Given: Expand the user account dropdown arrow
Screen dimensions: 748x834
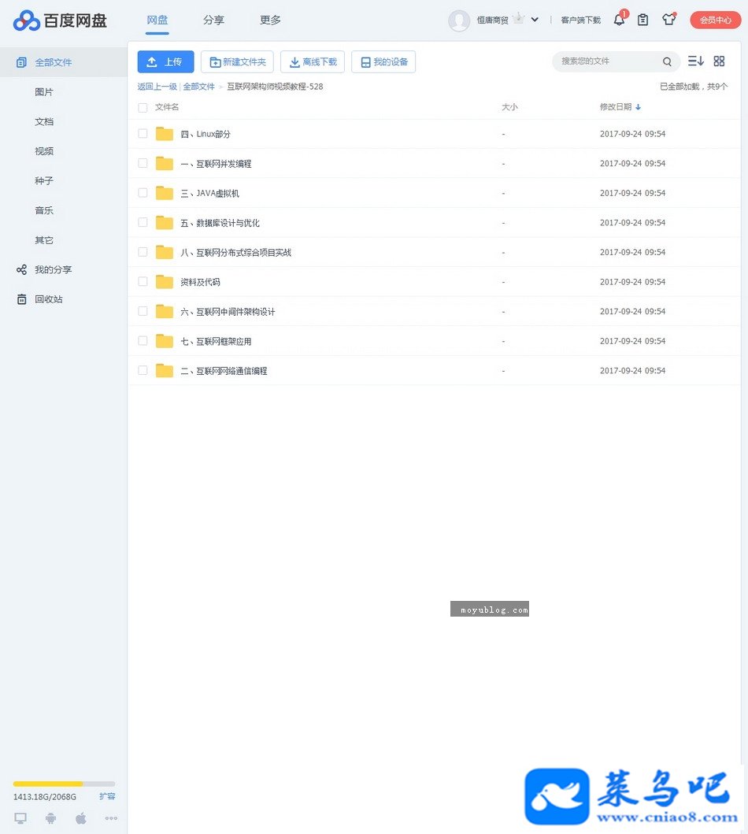Looking at the screenshot, I should (x=535, y=20).
